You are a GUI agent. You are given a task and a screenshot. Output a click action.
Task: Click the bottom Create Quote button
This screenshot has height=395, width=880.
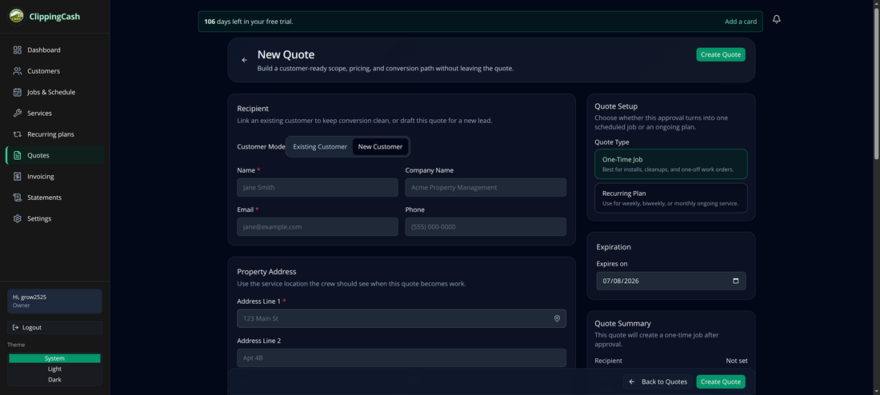(721, 381)
